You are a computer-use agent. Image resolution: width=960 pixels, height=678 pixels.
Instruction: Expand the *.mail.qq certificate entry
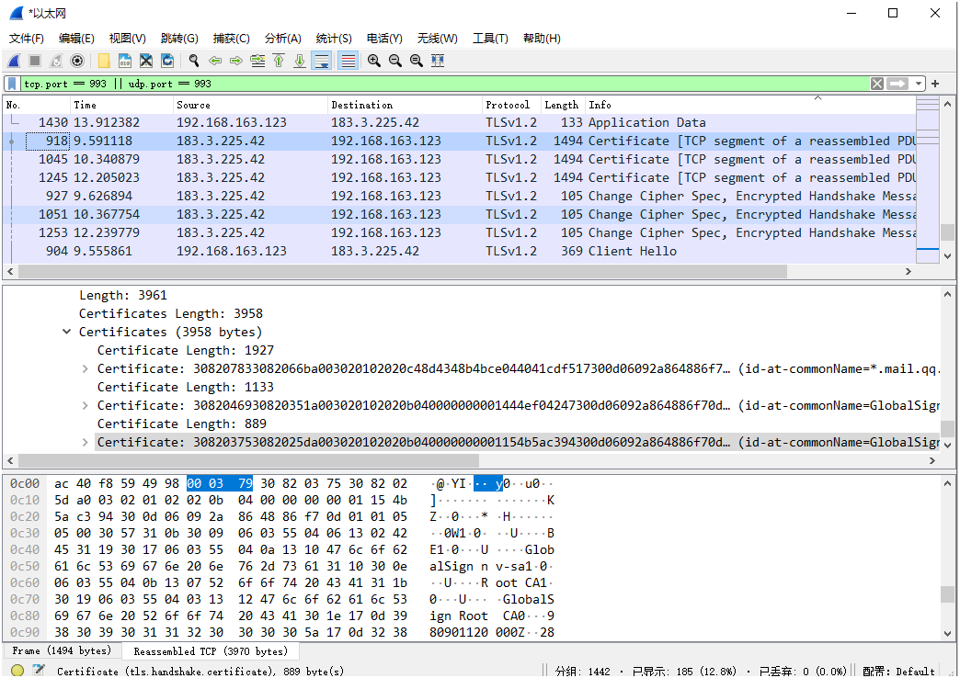pyautogui.click(x=85, y=368)
